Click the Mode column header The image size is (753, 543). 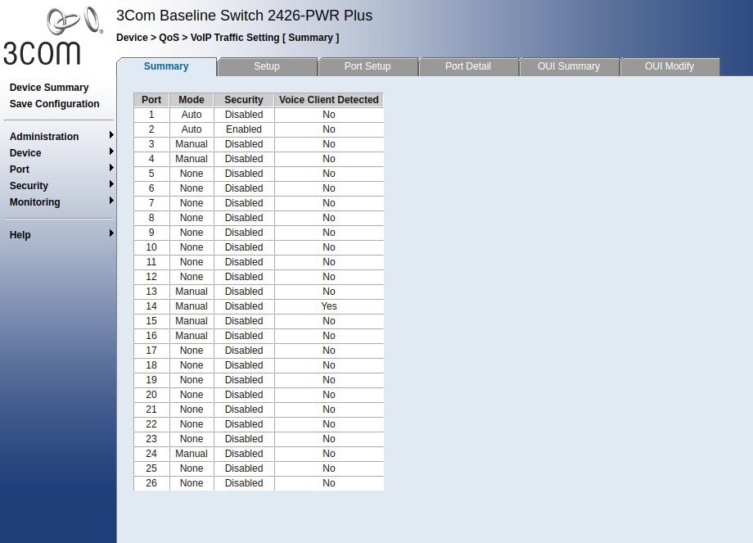click(192, 99)
